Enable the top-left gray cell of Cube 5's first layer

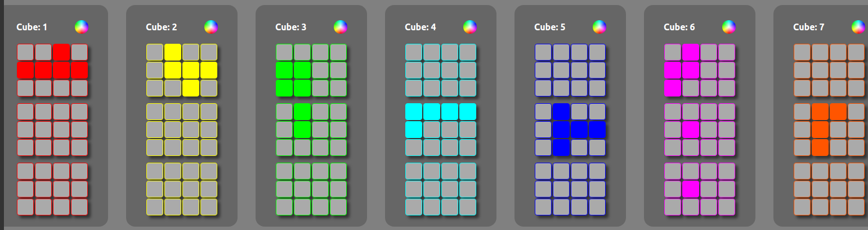(543, 52)
